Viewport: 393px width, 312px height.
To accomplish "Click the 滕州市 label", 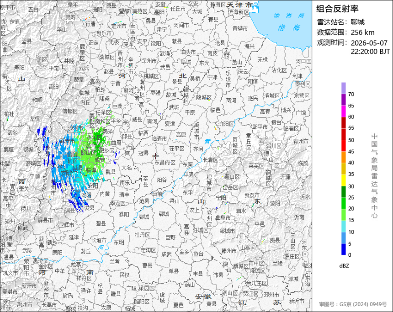I will coord(229,251).
